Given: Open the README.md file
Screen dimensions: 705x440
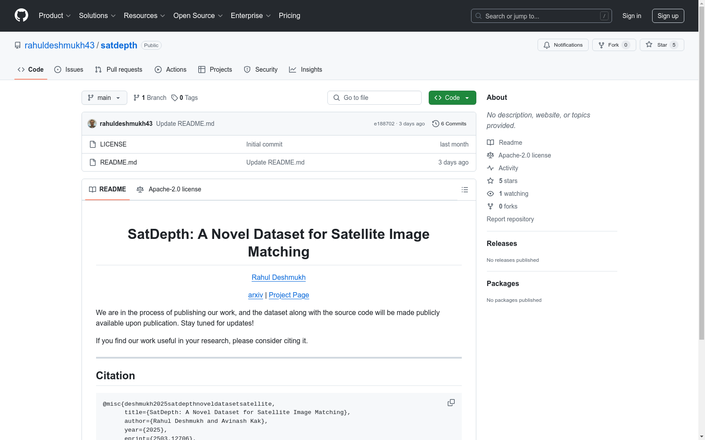Looking at the screenshot, I should (x=119, y=162).
